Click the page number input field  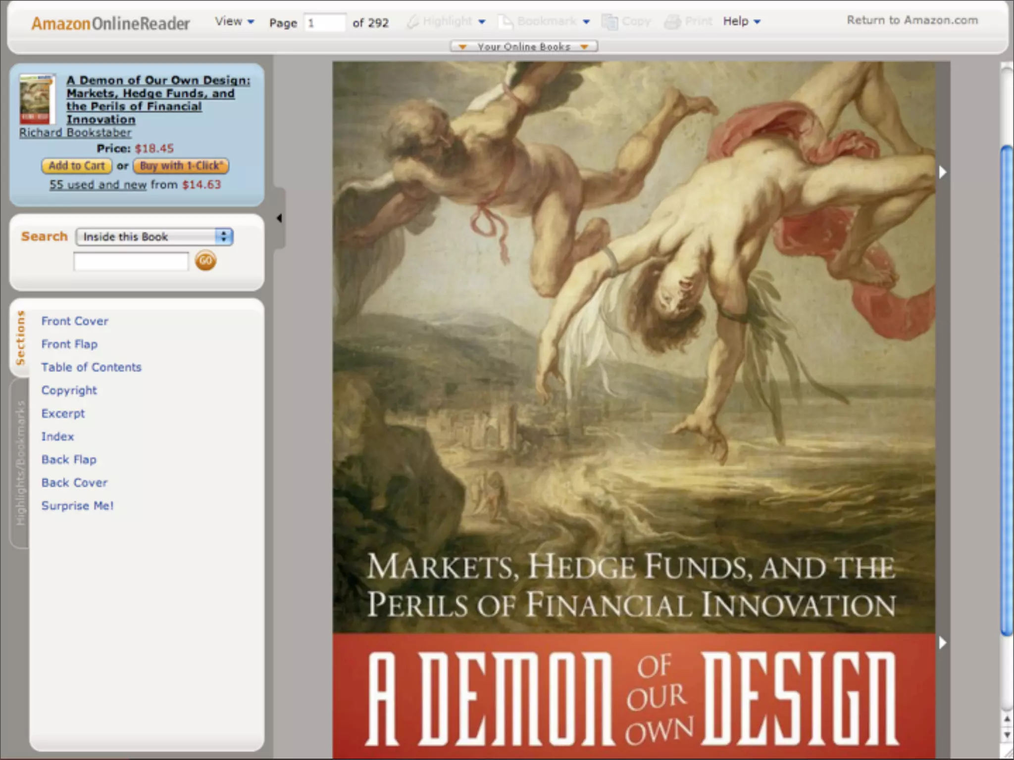tap(324, 23)
